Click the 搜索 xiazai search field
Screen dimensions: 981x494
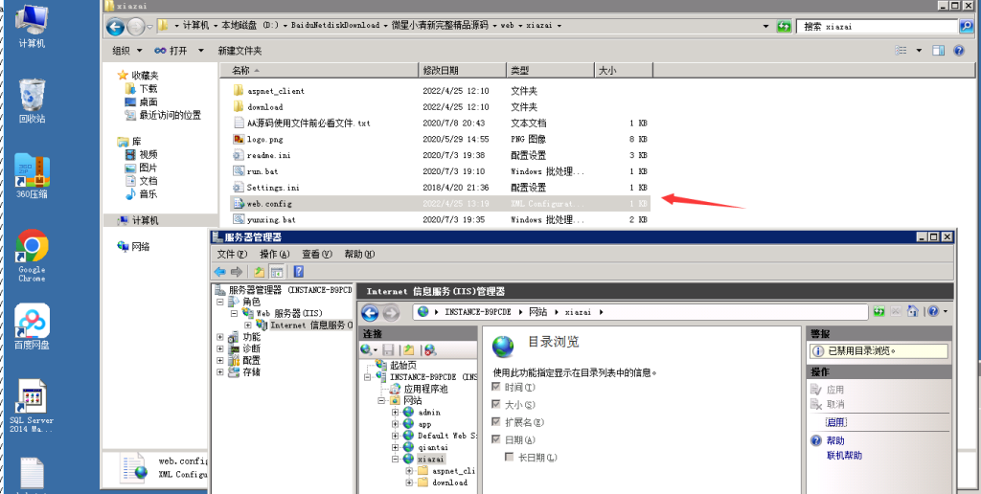pyautogui.click(x=878, y=26)
